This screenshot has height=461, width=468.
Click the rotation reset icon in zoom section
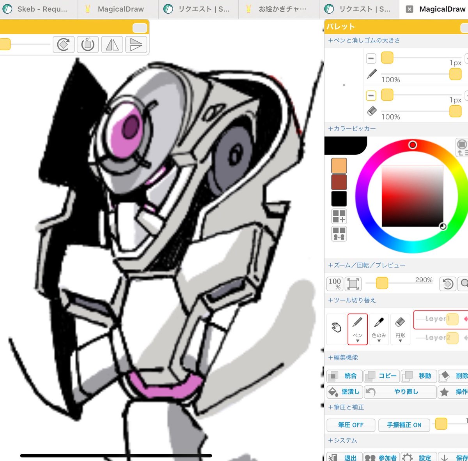click(448, 284)
